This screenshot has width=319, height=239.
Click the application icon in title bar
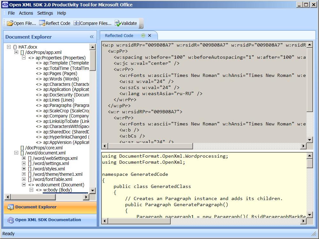click(5, 5)
